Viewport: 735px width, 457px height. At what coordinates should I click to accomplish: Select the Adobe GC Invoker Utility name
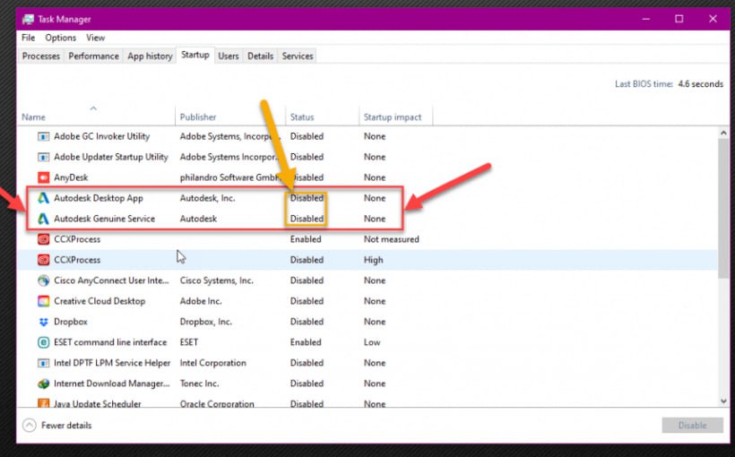tap(101, 136)
